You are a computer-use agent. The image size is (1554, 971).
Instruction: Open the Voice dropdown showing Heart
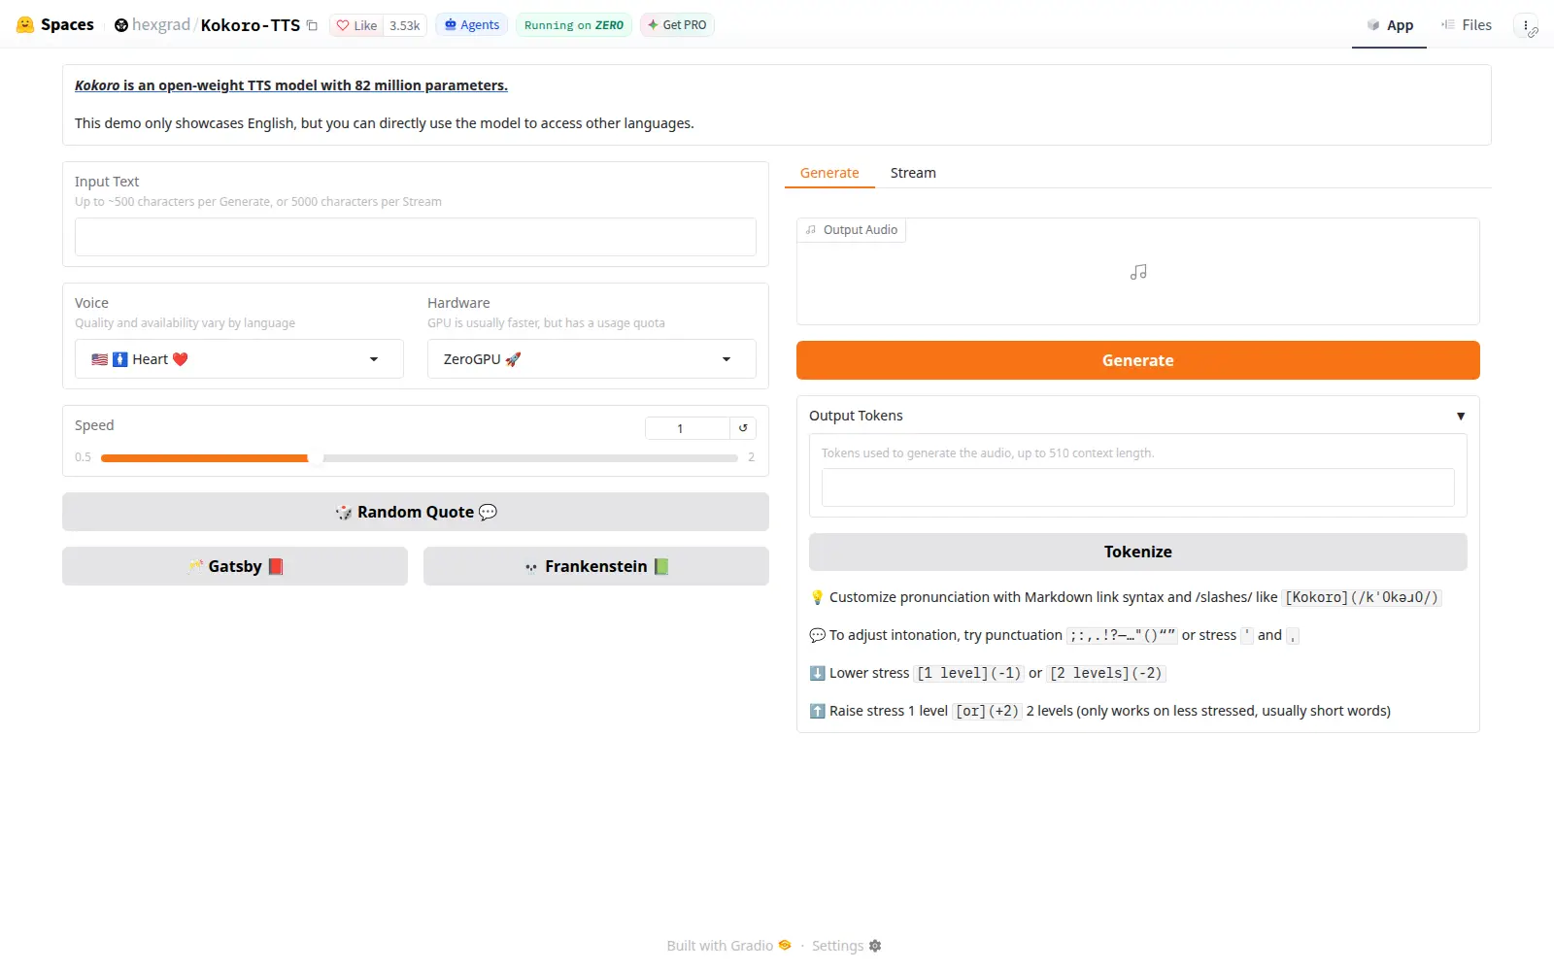[x=239, y=359]
